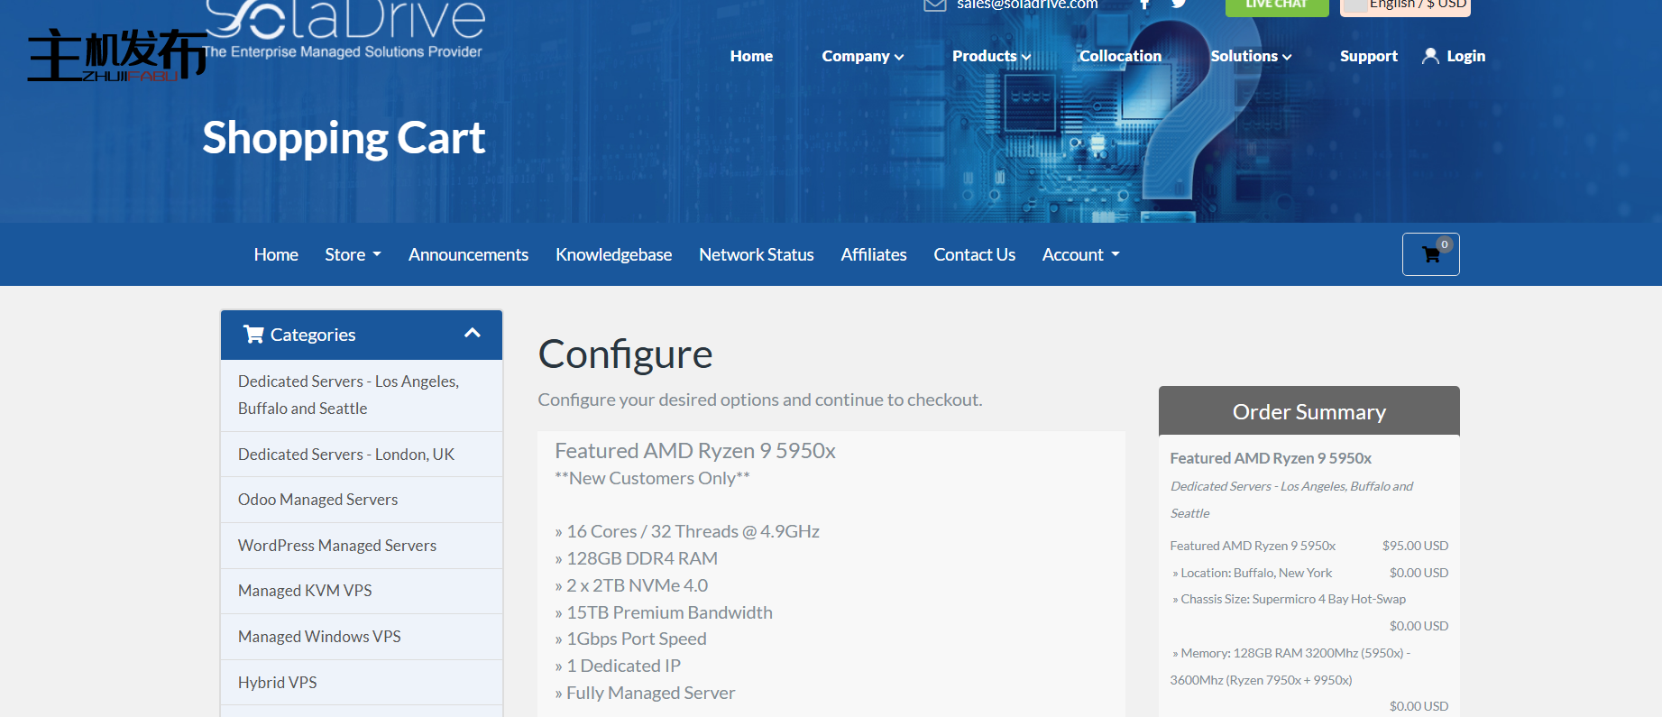Select Managed KVM VPS category
The height and width of the screenshot is (717, 1662).
pyautogui.click(x=305, y=591)
